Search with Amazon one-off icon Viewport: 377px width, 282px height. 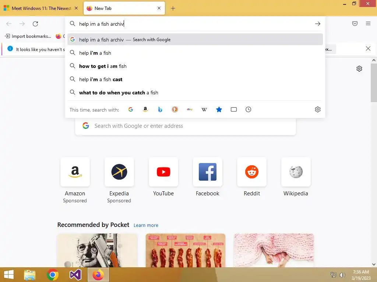tap(145, 109)
